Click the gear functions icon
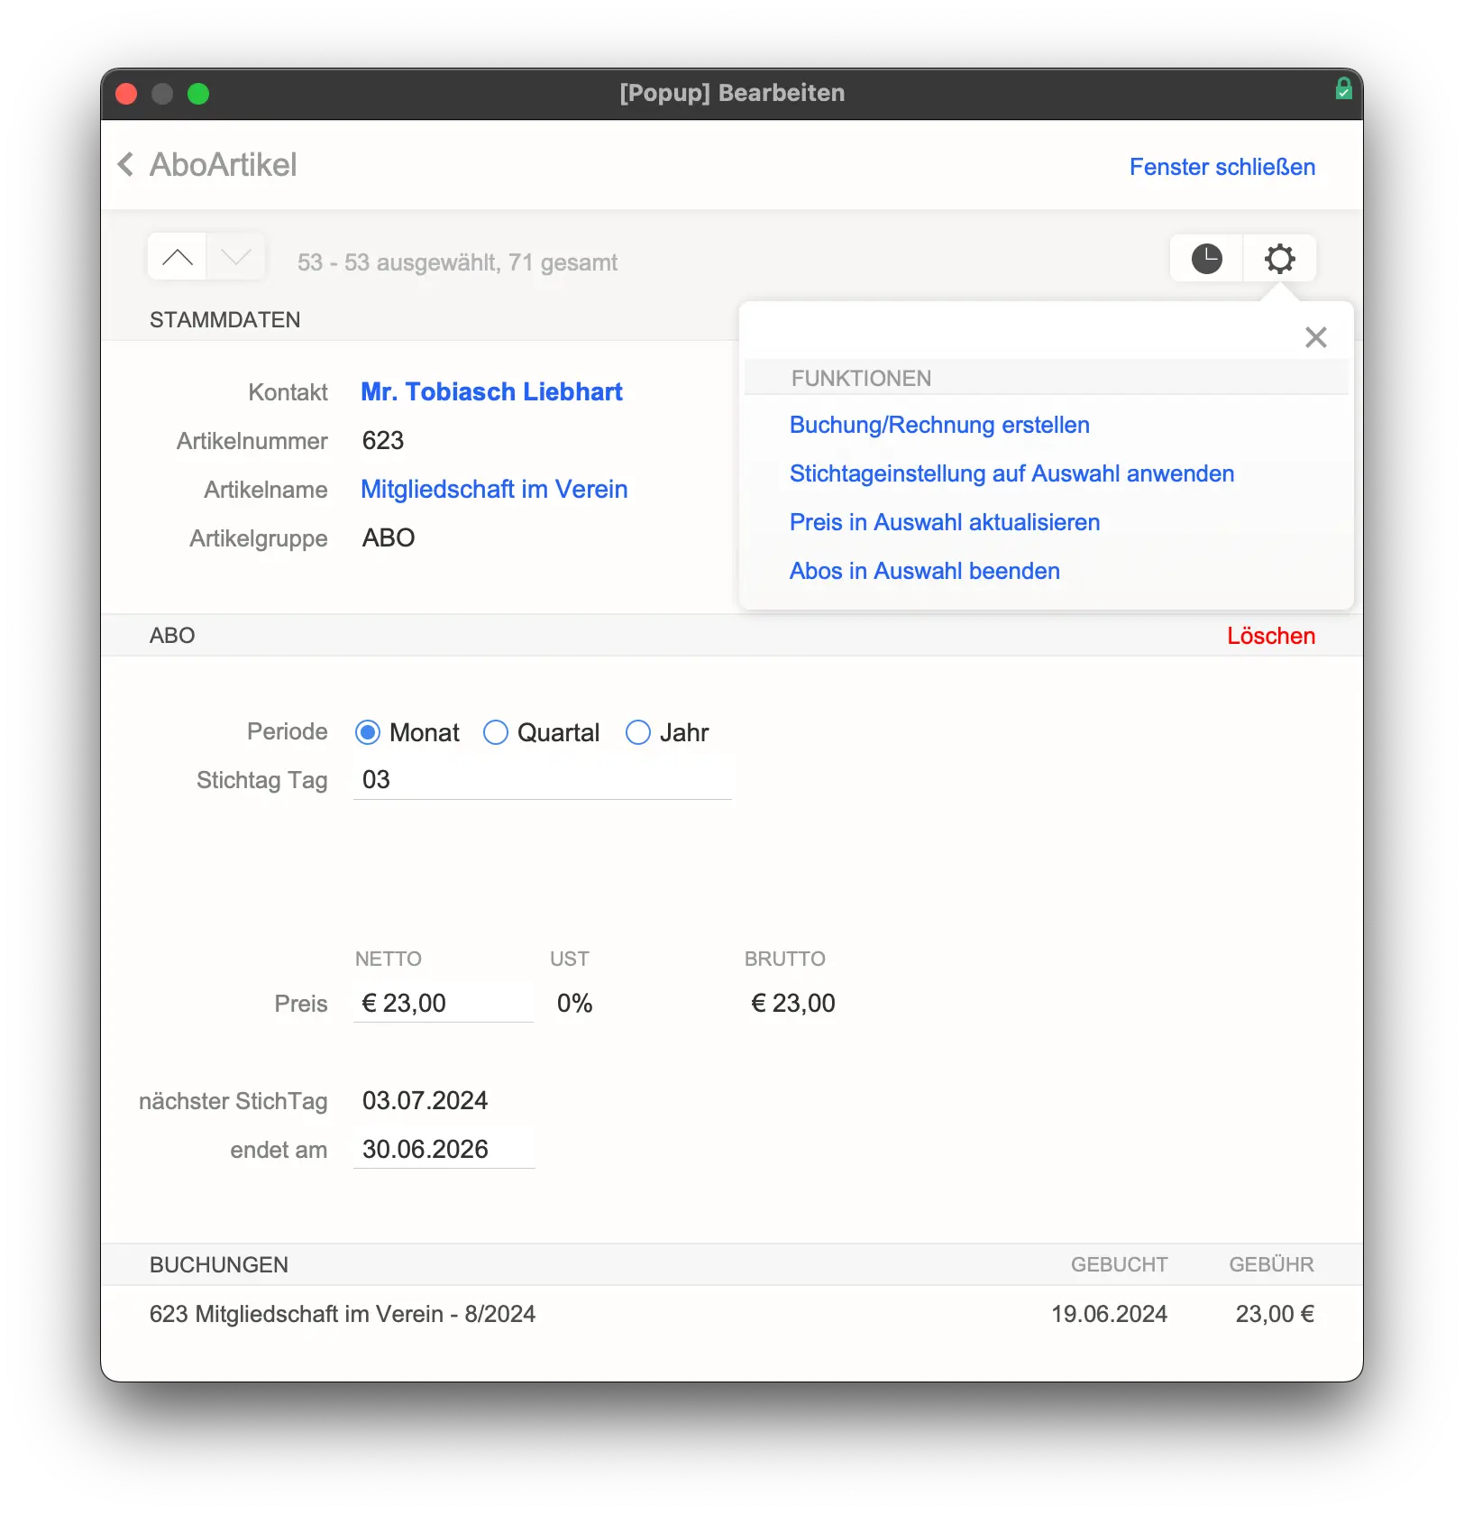1464x1515 pixels. 1279,259
